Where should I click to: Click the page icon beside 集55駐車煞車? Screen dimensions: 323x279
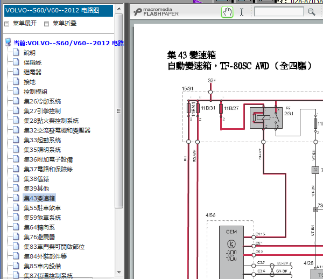16,207
